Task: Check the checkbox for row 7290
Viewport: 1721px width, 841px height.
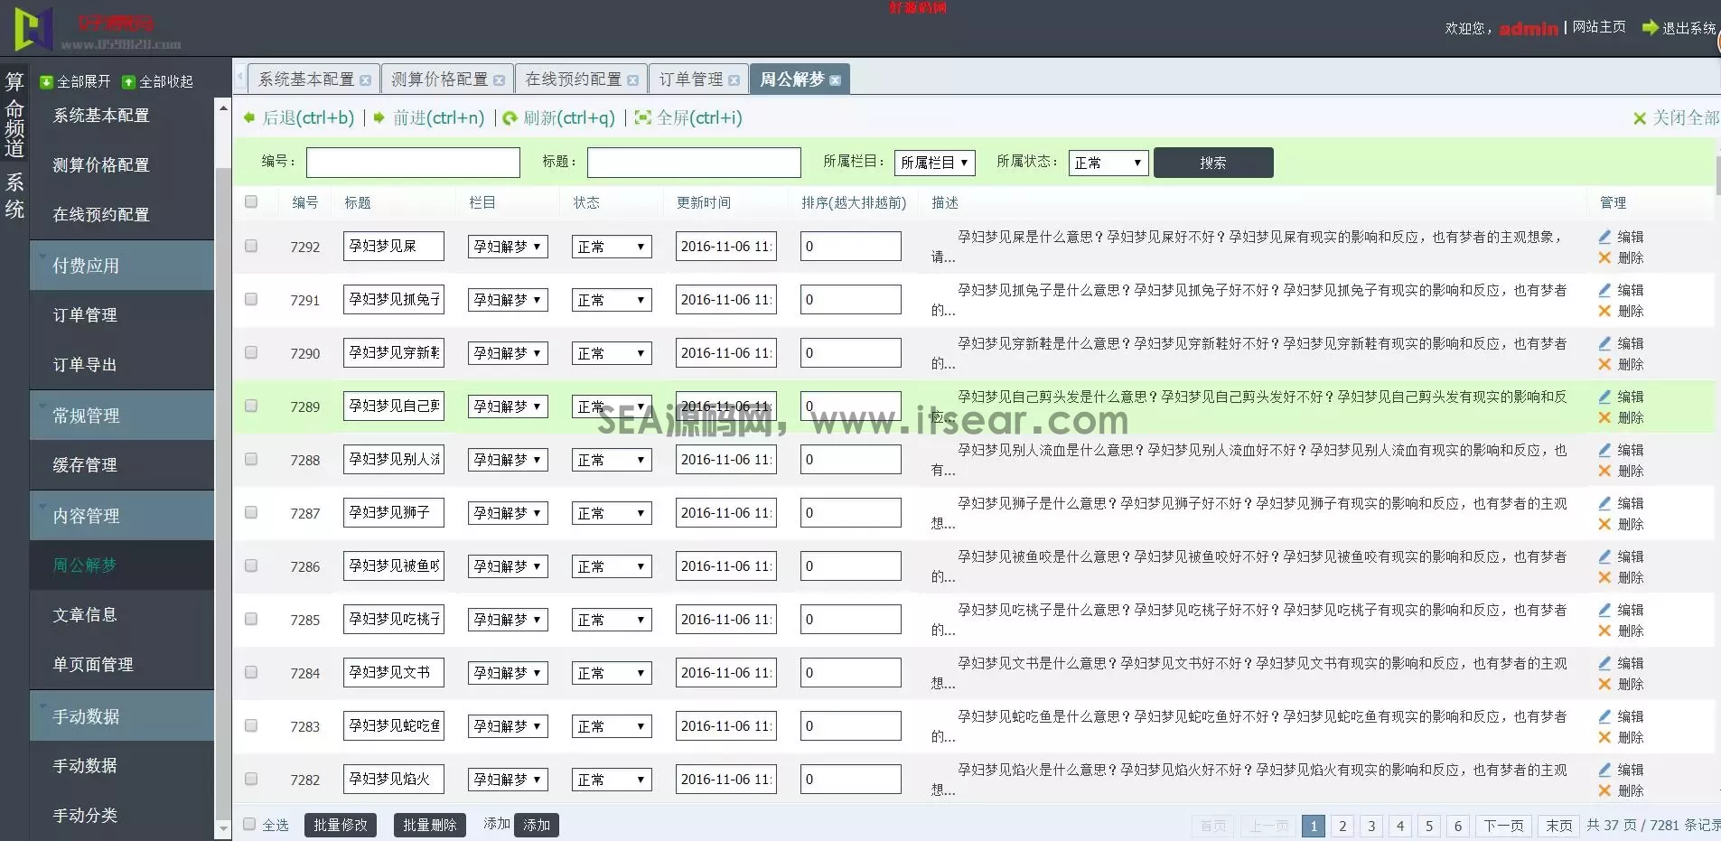Action: [251, 352]
